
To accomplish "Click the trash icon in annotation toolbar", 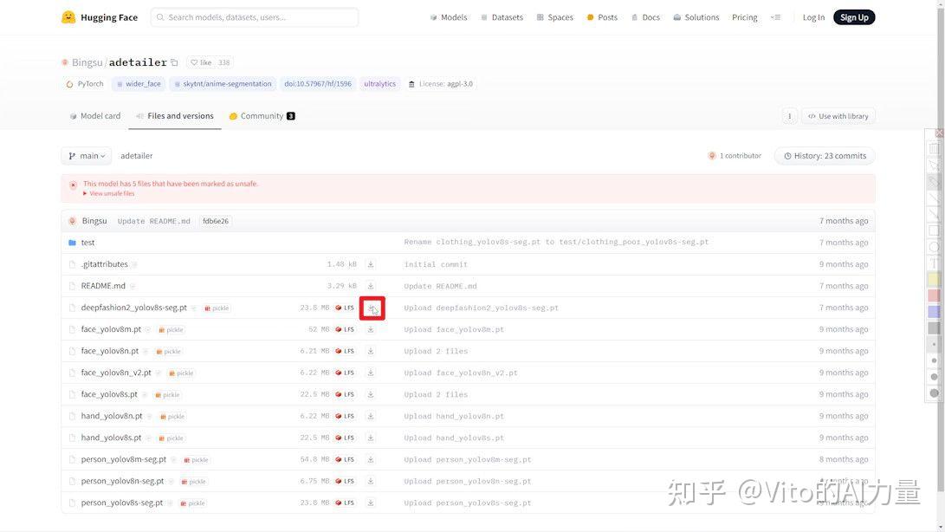I will (x=934, y=148).
